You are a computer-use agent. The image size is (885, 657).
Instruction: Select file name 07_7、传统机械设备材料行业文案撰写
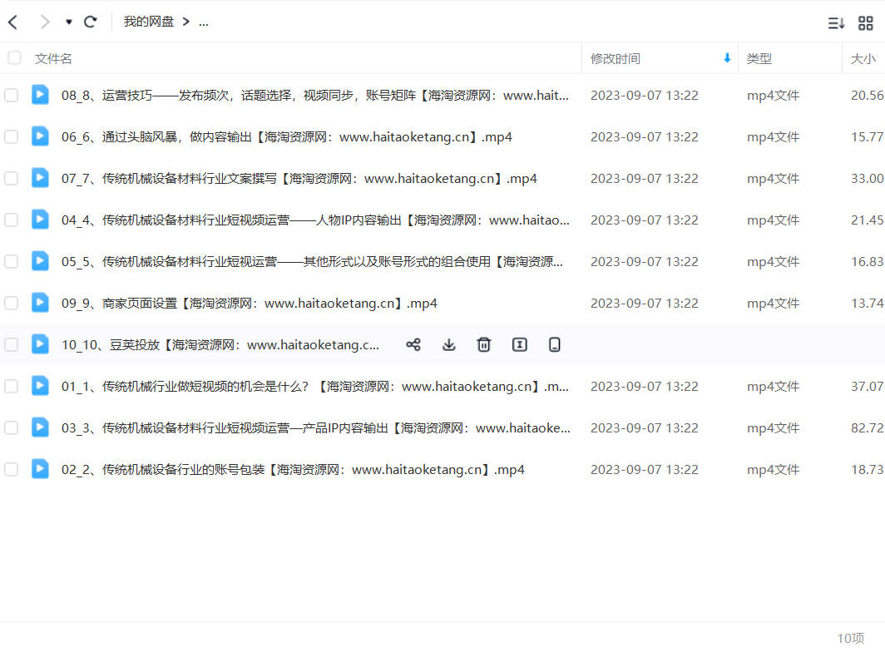pyautogui.click(x=299, y=179)
